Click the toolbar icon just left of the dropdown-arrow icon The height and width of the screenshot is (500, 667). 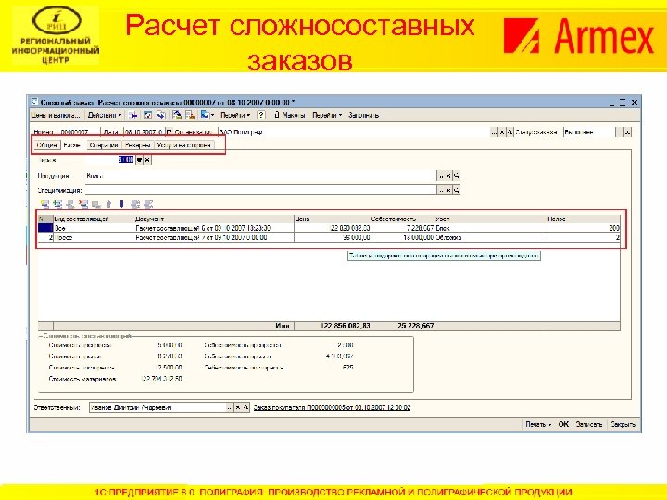click(x=190, y=115)
